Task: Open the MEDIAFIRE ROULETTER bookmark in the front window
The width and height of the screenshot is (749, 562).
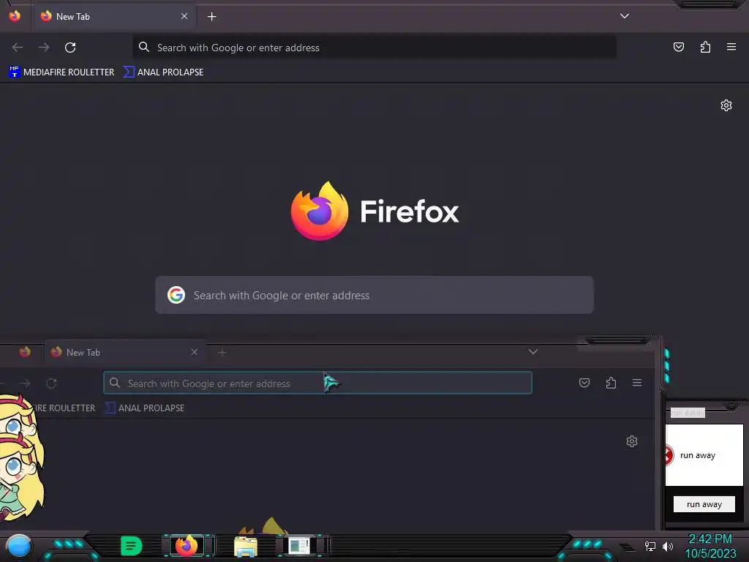Action: 61,72
